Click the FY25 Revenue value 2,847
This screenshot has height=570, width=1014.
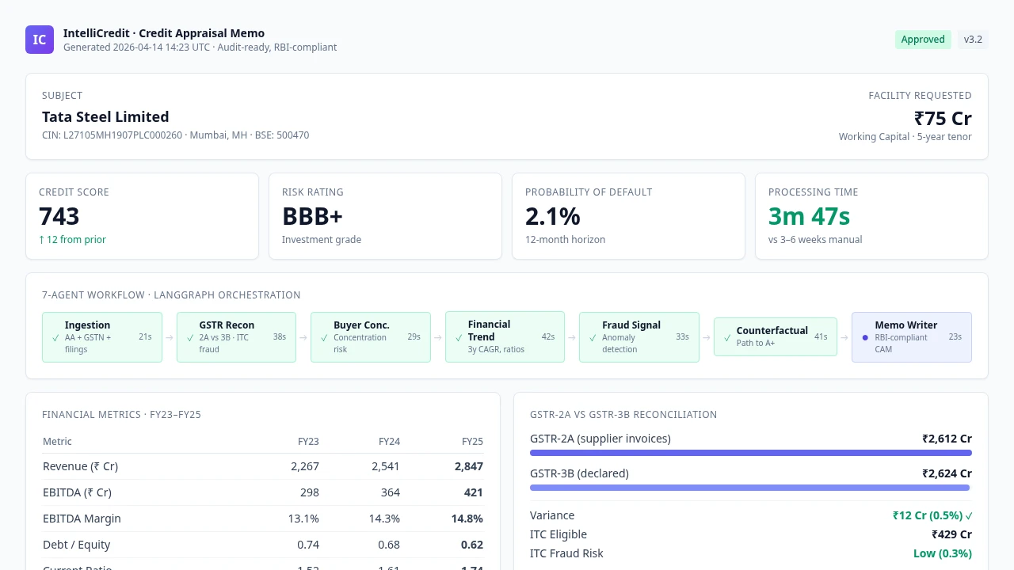469,466
